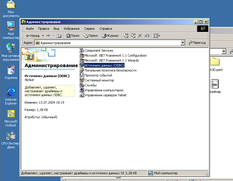This screenshot has width=233, height=181.
Task: Select the Component Services label
Action: coord(99,51)
